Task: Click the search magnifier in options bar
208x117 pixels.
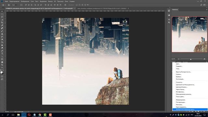Action: (201, 5)
